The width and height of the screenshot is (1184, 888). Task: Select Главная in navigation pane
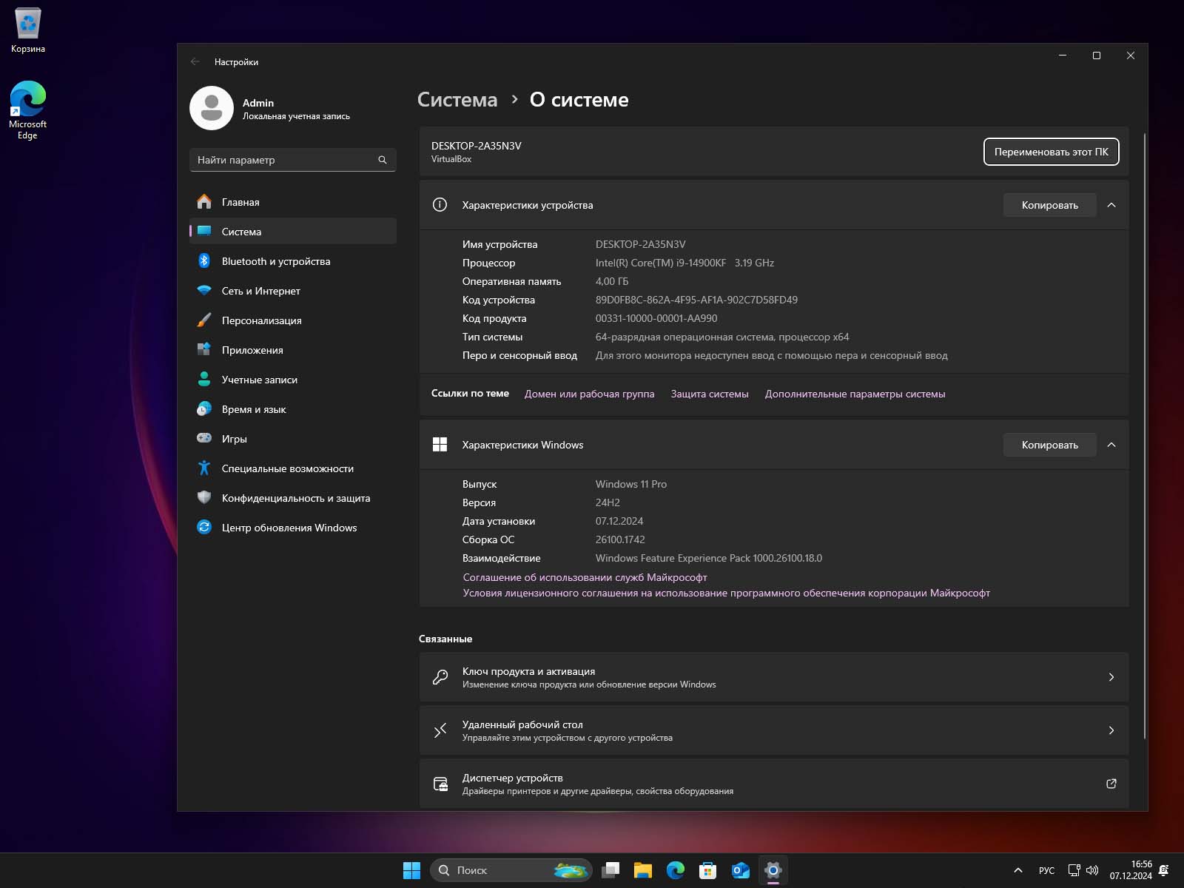tap(240, 201)
